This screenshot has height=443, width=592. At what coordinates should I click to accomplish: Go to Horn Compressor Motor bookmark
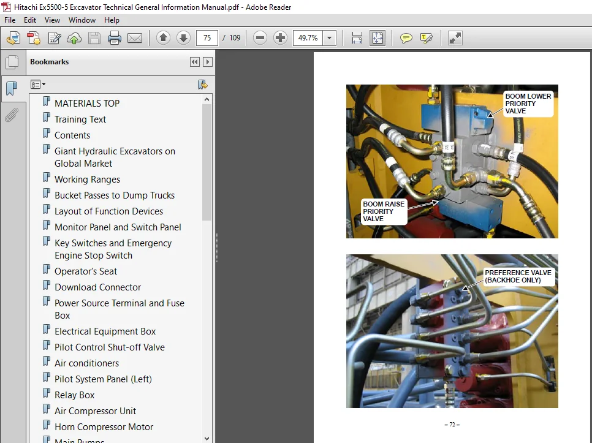click(x=104, y=427)
